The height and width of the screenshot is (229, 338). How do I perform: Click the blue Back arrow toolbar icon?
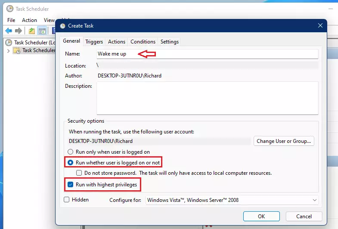click(x=9, y=31)
